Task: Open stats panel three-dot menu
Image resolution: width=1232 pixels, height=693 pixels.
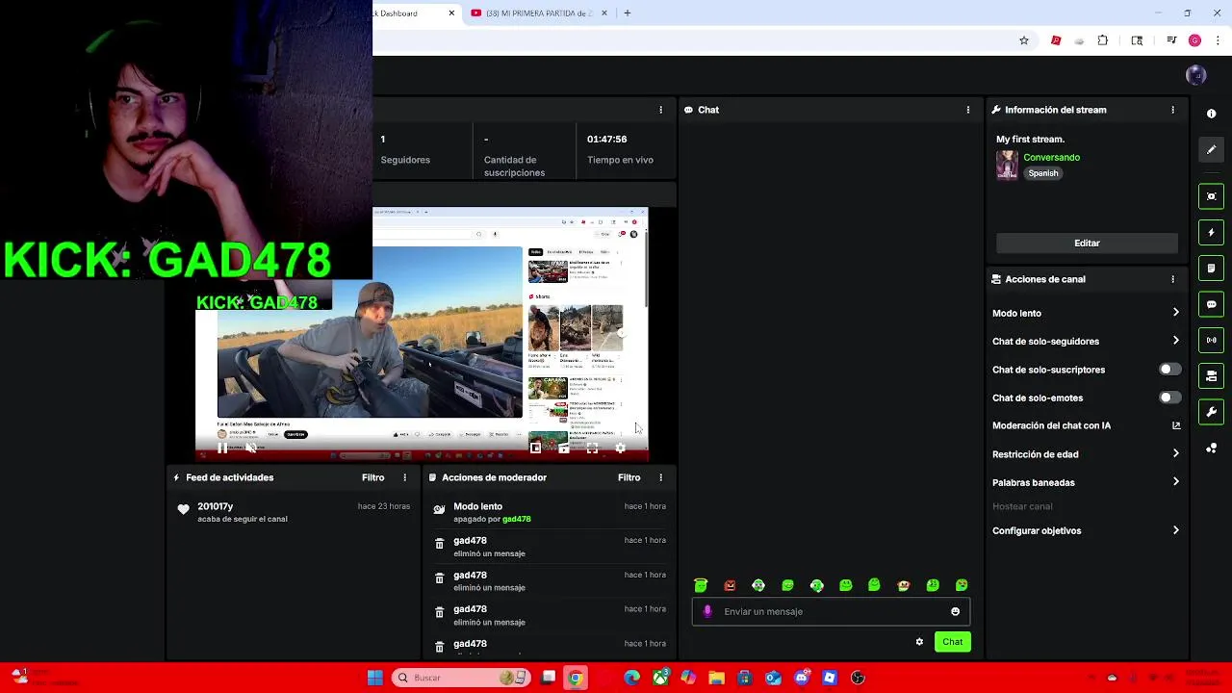Action: coord(660,110)
